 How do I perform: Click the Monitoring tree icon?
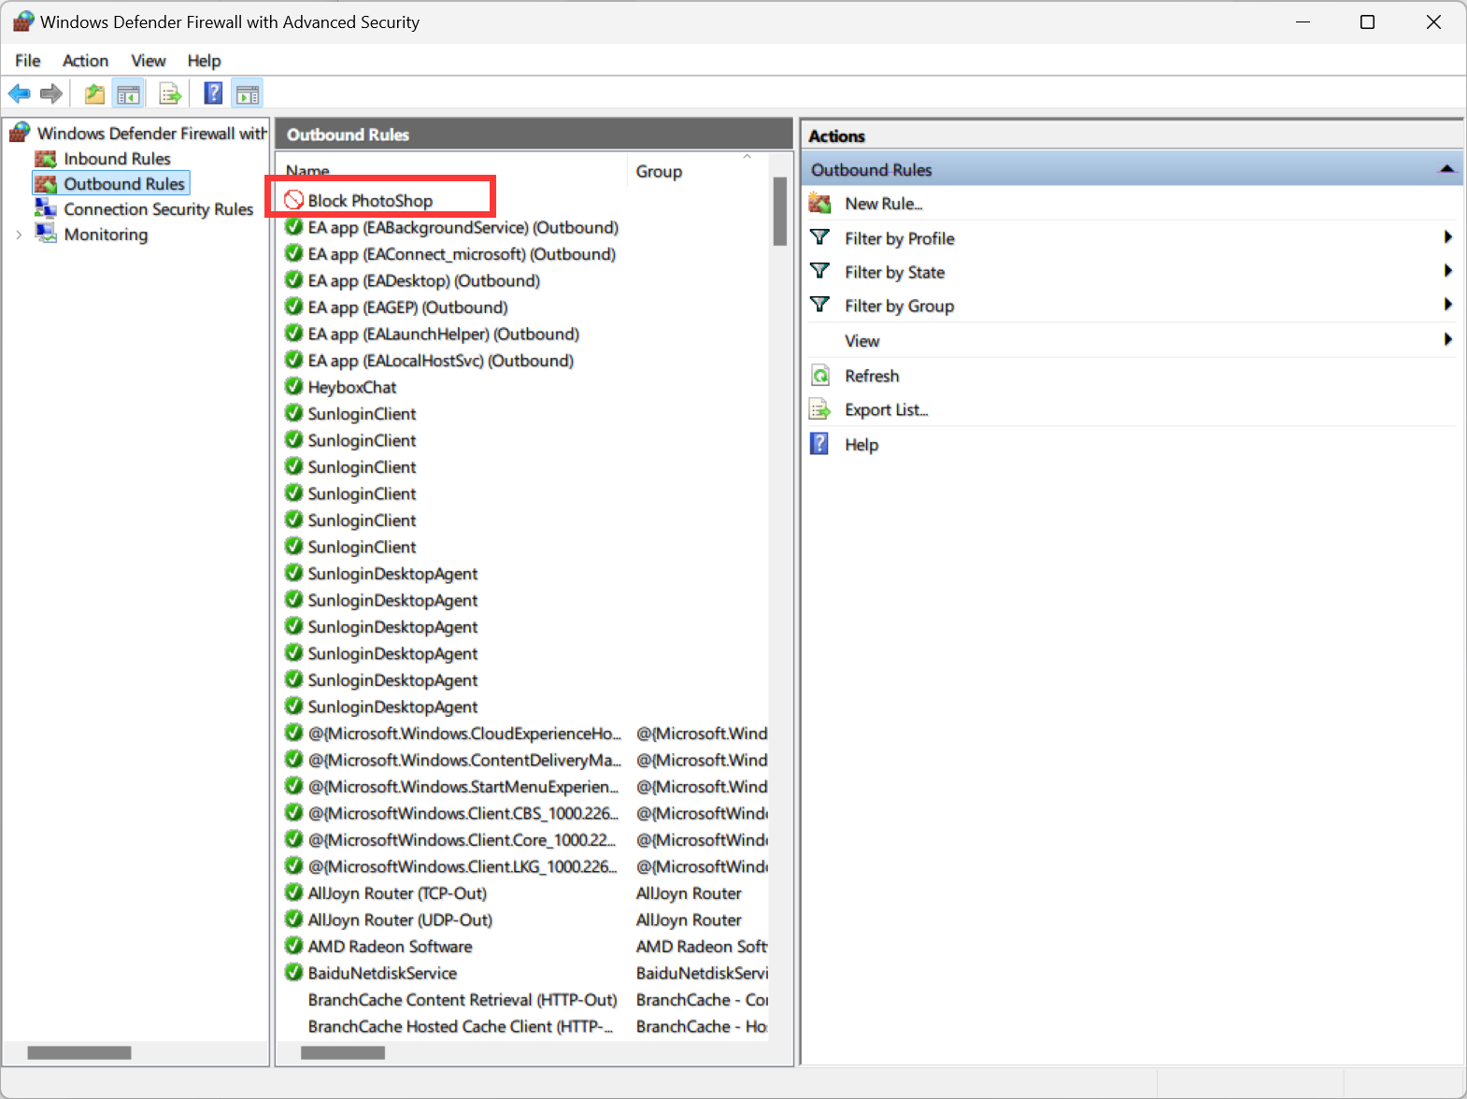click(x=46, y=234)
